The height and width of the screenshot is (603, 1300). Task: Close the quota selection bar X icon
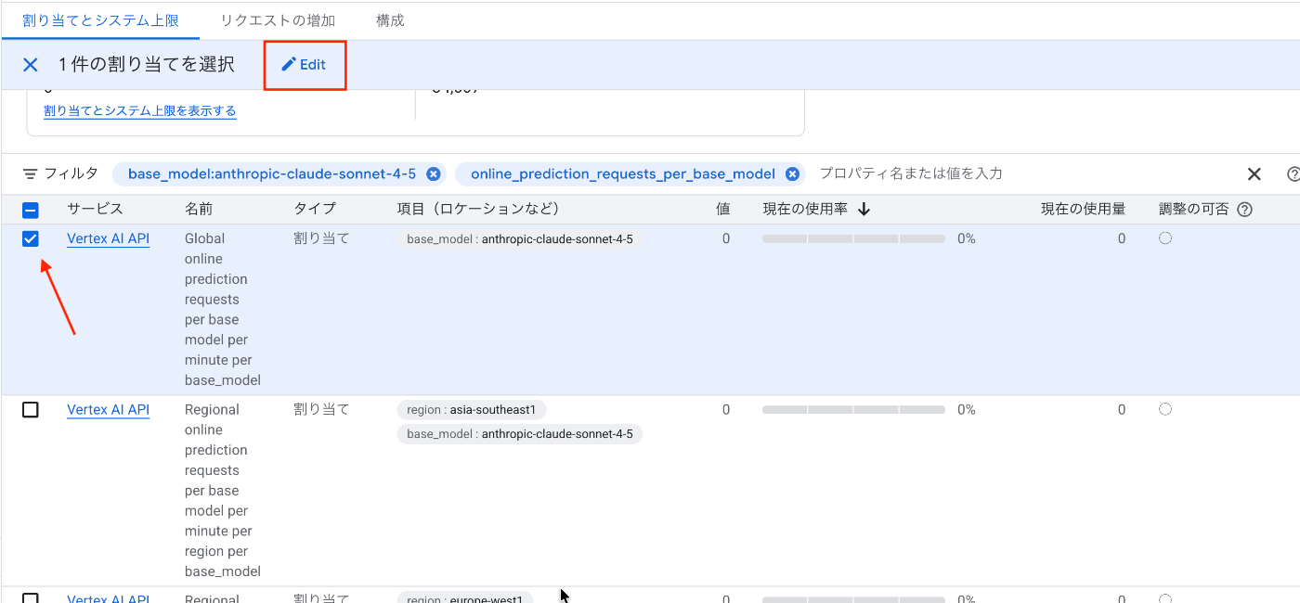[31, 65]
